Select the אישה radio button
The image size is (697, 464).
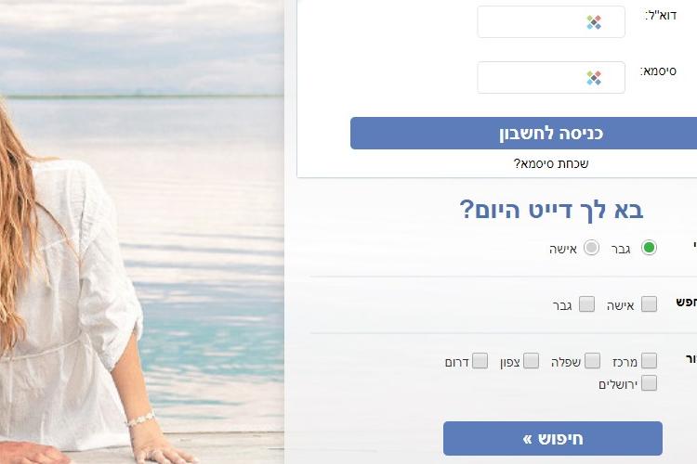(x=591, y=248)
